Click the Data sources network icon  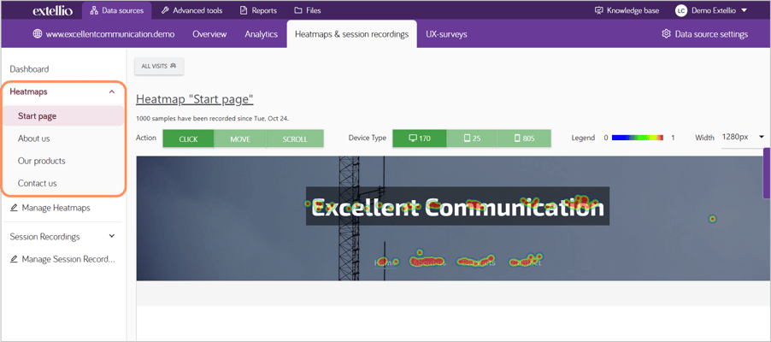94,10
